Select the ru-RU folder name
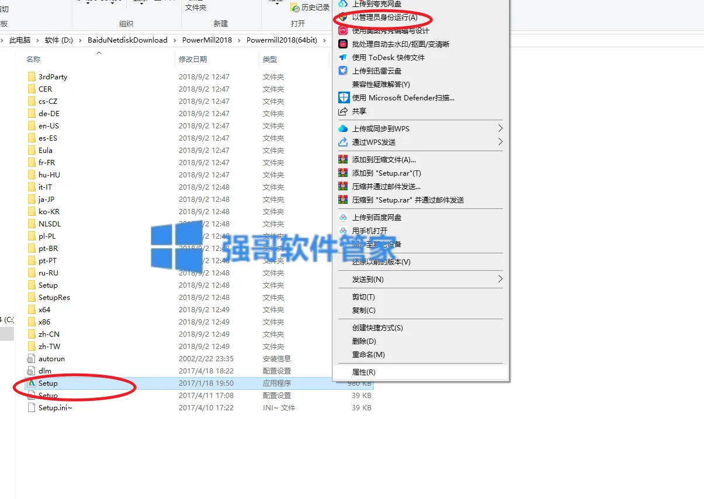The width and height of the screenshot is (704, 499). pyautogui.click(x=48, y=273)
